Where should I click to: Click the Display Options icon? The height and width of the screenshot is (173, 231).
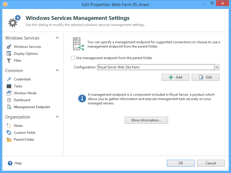[9, 54]
